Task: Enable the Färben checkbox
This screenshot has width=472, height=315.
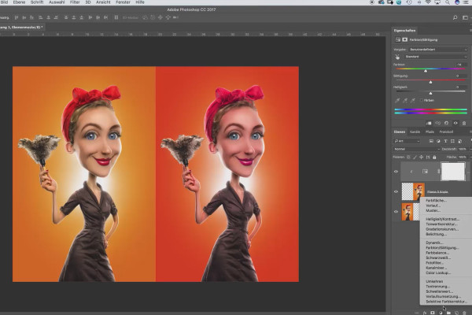Action: (421, 100)
